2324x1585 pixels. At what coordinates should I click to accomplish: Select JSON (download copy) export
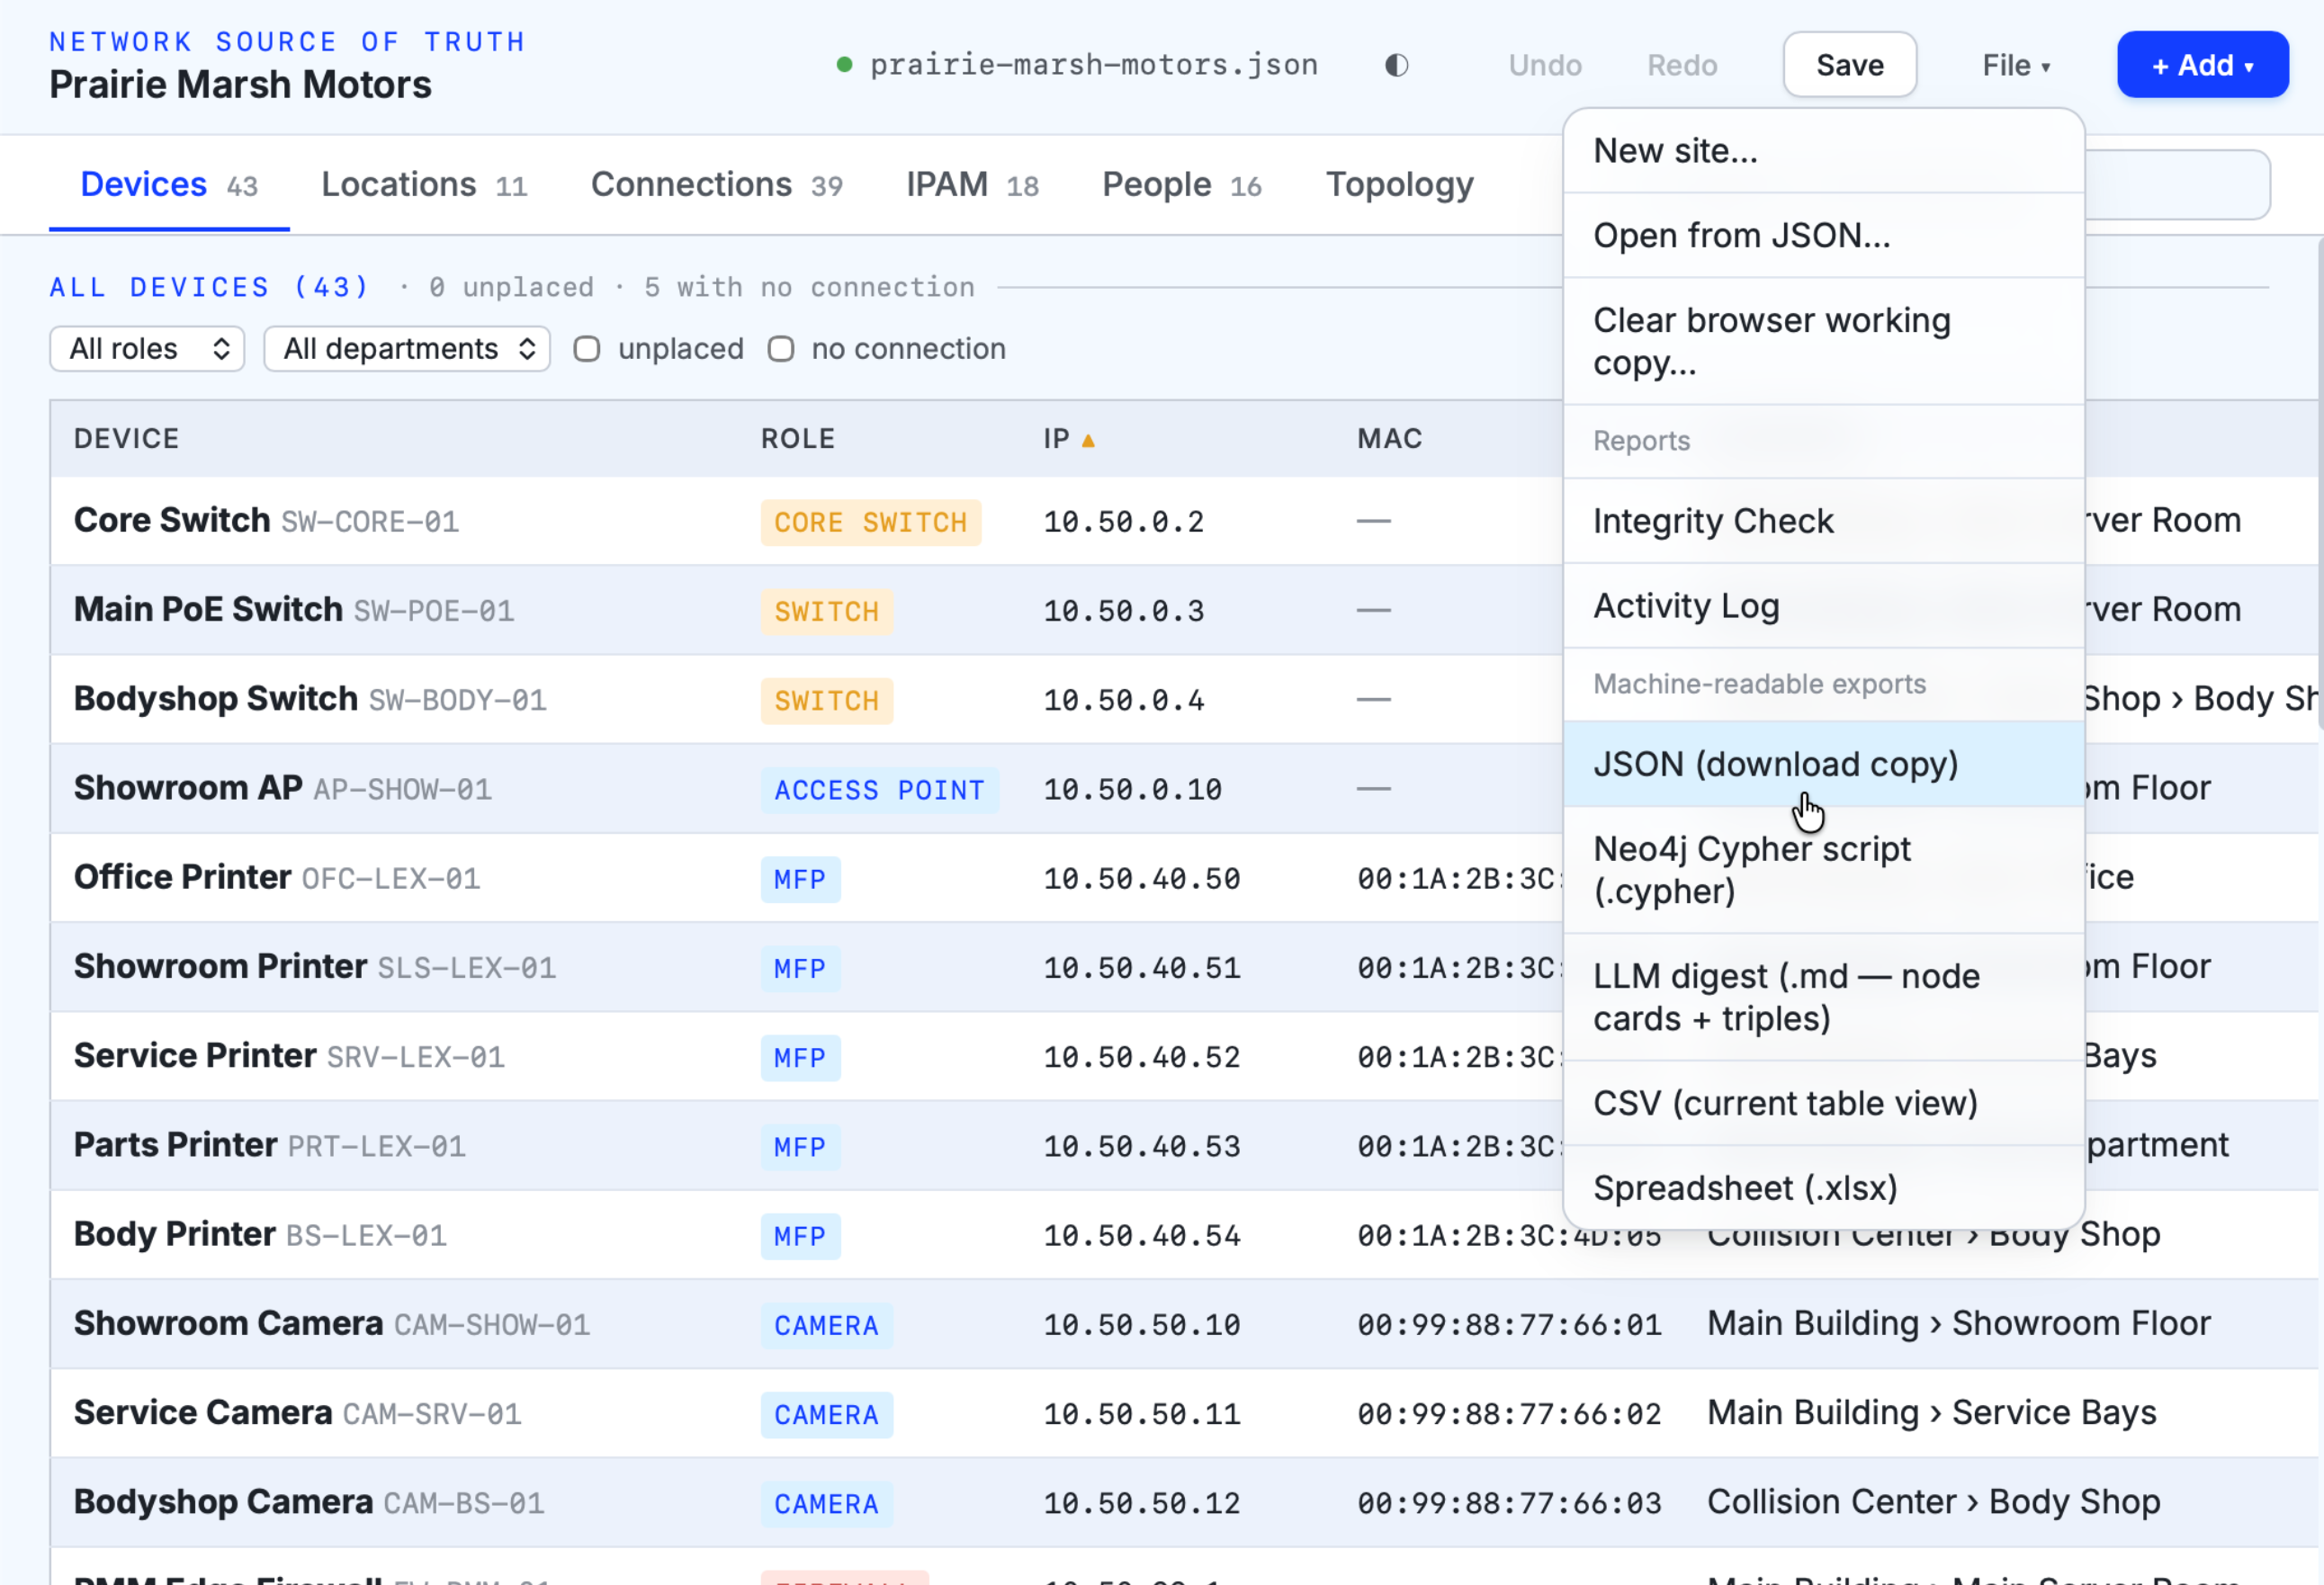point(1824,765)
